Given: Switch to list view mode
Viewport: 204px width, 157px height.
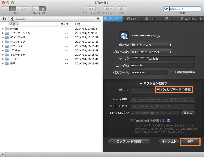Looking at the screenshot, I should tap(13, 9).
